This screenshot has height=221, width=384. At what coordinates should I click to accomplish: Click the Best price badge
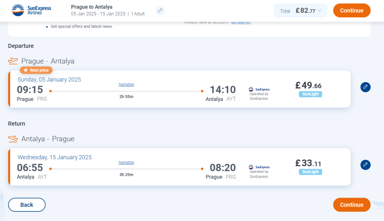36,70
